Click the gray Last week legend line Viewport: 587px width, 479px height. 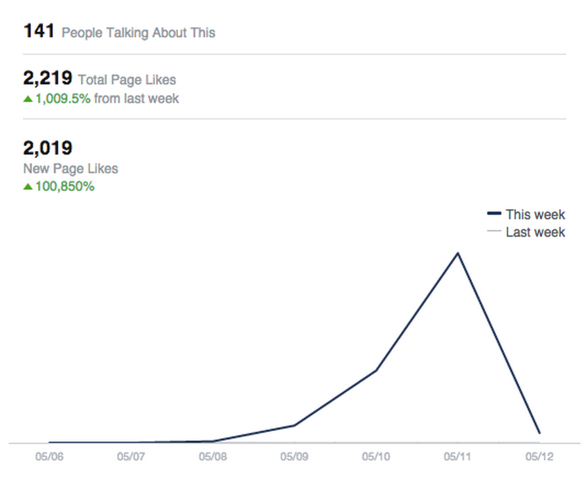[494, 232]
